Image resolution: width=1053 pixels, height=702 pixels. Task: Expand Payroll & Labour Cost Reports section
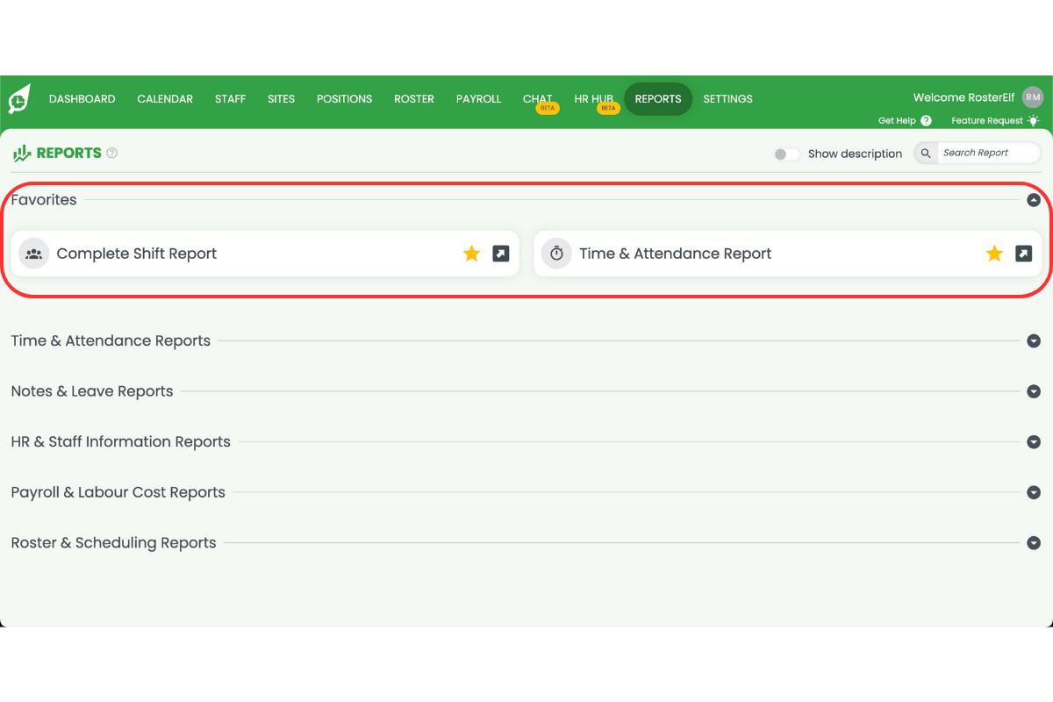1034,492
